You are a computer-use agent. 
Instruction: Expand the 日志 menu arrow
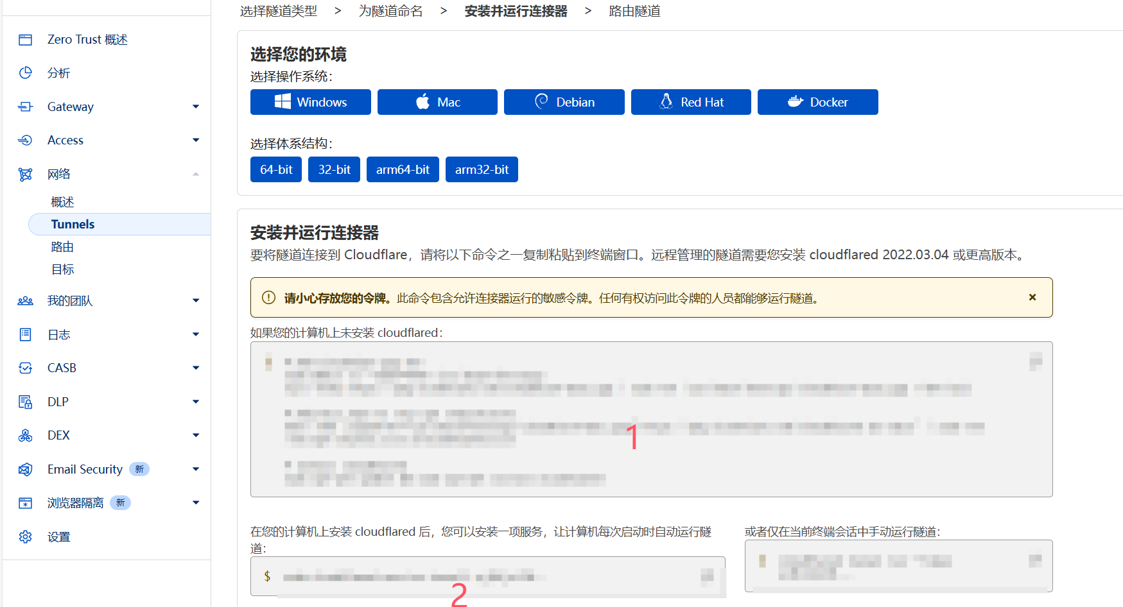196,334
